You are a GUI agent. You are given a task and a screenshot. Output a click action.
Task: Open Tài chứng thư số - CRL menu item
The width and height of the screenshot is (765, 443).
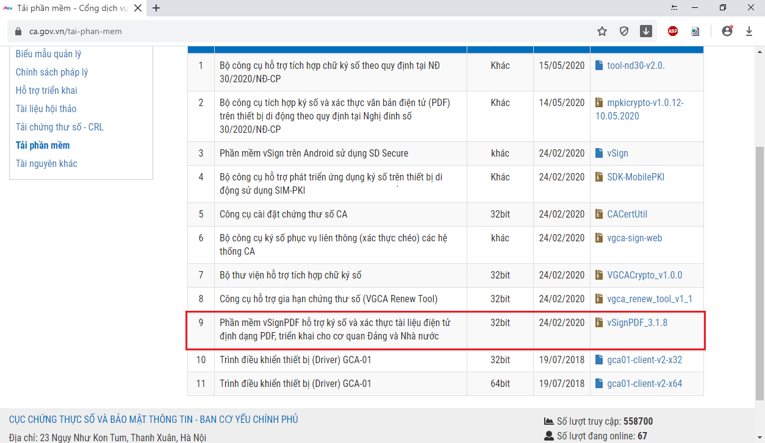coord(59,127)
